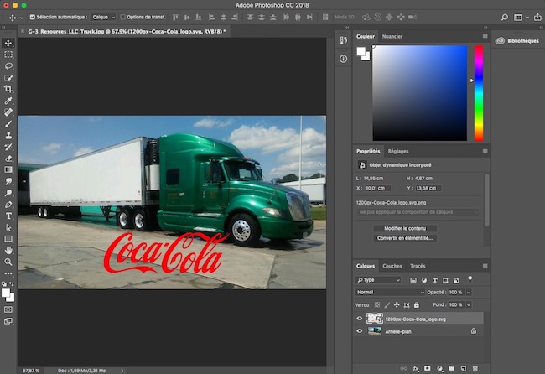Open the search magnifier in options bar
Viewport: 545px width, 374px height.
[x=505, y=17]
